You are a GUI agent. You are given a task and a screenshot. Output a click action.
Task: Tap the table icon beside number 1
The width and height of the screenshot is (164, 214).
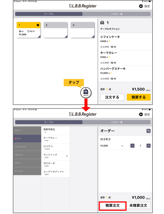102,23
